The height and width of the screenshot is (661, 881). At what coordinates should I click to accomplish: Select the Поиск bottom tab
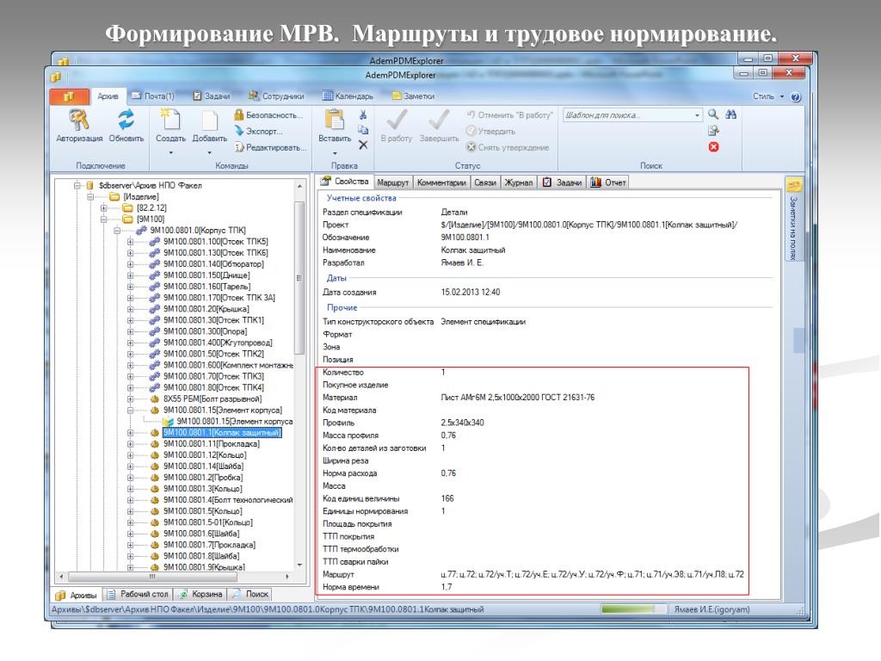pos(250,594)
